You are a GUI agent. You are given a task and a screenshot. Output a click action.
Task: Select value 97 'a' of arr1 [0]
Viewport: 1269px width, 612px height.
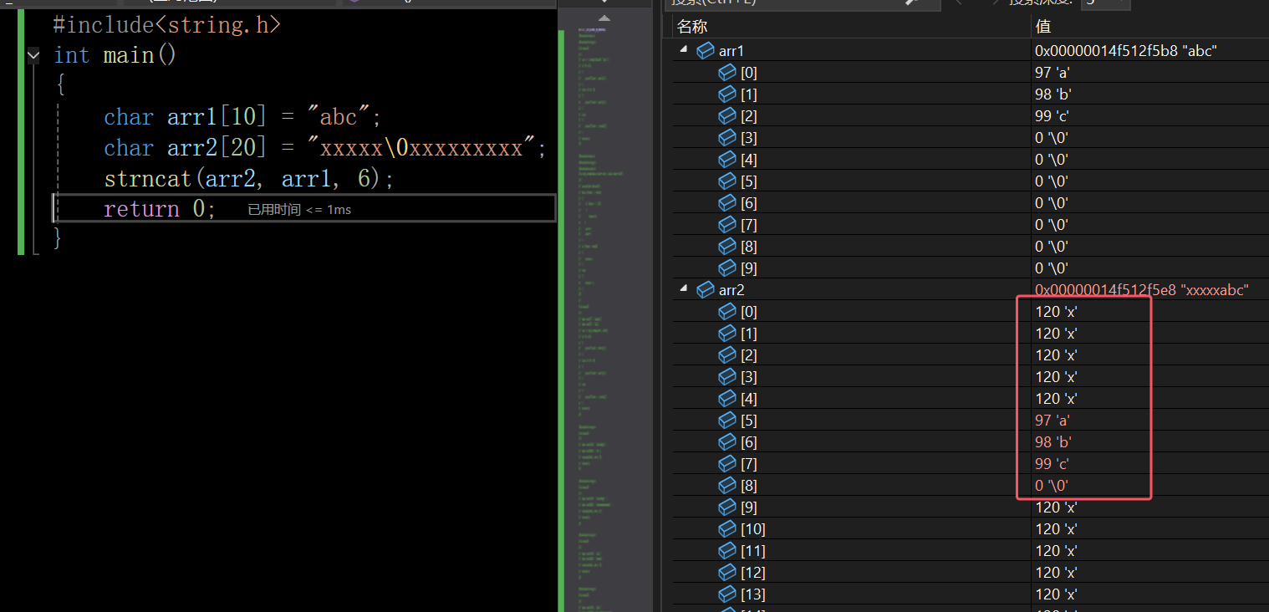tap(1053, 73)
